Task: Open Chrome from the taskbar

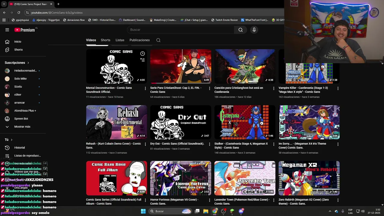Action: pyautogui.click(x=214, y=211)
